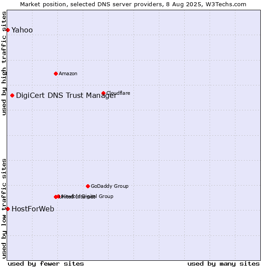Click the red Yahoo data point
This screenshot has width=267, height=267.
pyautogui.click(x=8, y=30)
